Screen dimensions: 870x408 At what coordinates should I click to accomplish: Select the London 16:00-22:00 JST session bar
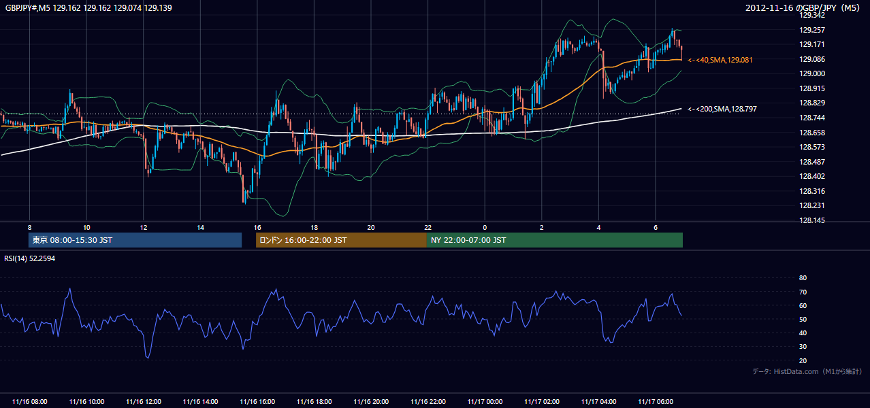coord(341,240)
